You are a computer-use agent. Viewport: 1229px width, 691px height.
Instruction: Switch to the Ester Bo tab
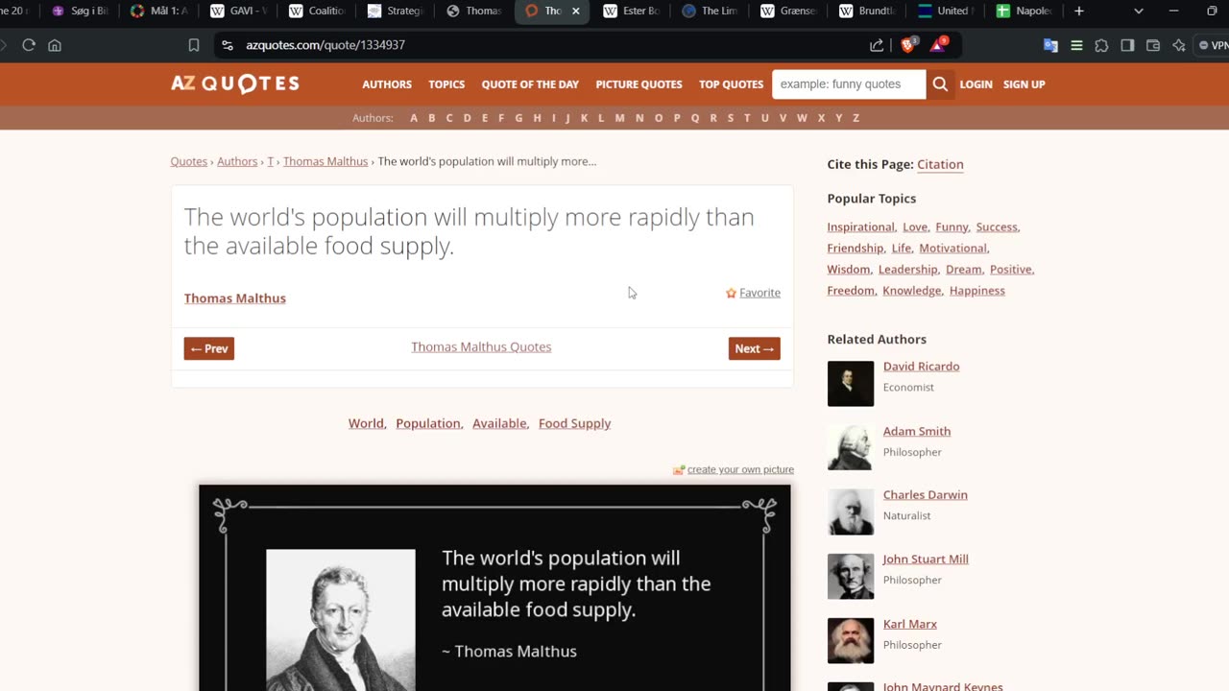pyautogui.click(x=633, y=12)
